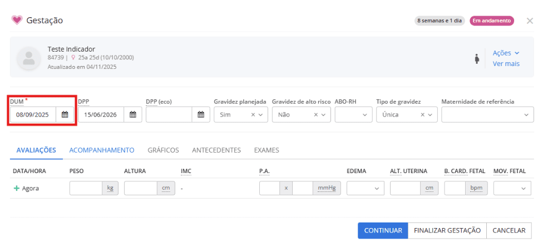Clear the Gravidez planejada selection (x)
The height and width of the screenshot is (248, 543).
(253, 115)
